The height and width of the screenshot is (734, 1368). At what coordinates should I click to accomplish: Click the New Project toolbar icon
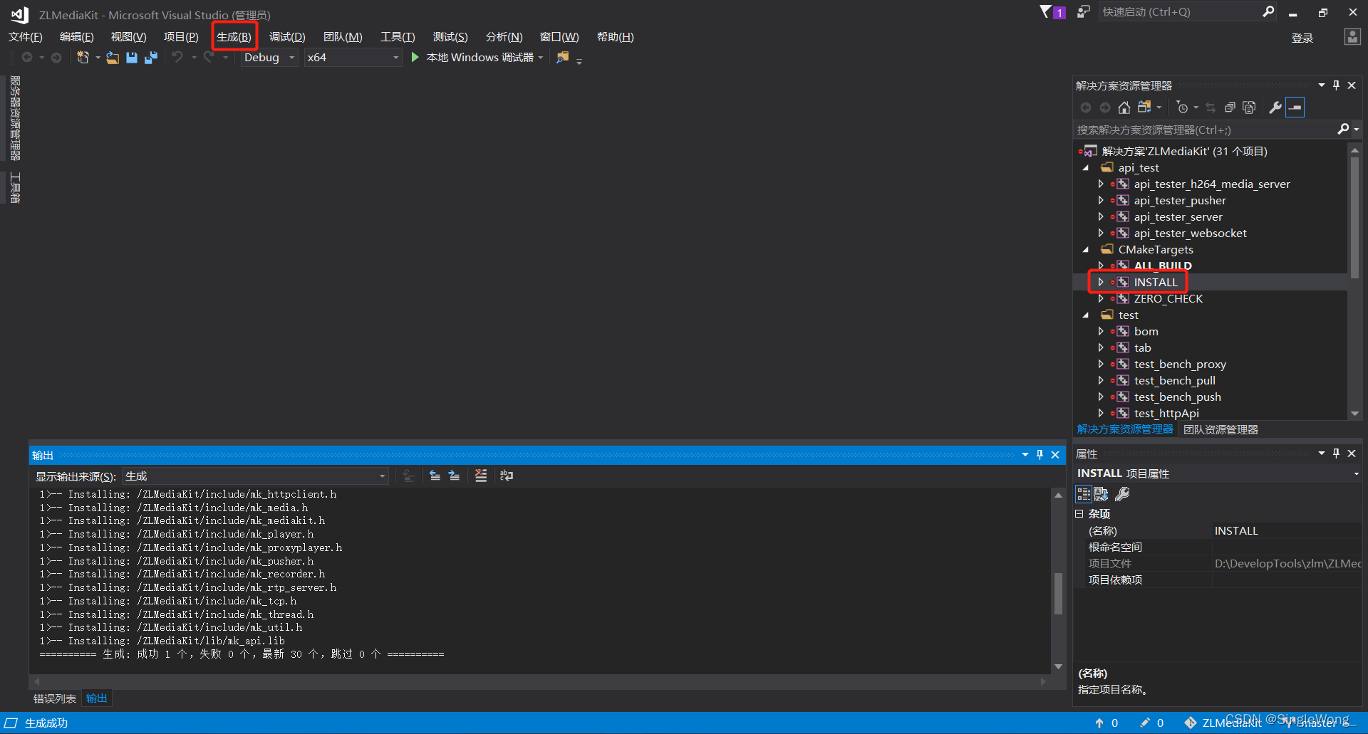(83, 58)
